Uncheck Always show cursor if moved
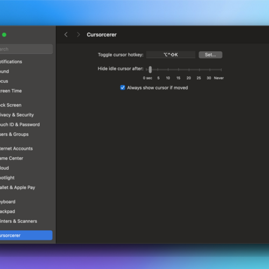This screenshot has width=269, height=269. pos(123,88)
